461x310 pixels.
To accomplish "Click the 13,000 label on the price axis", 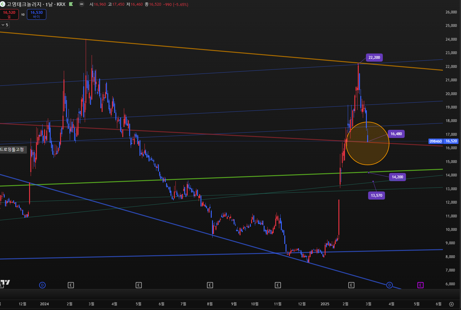I will point(451,189).
